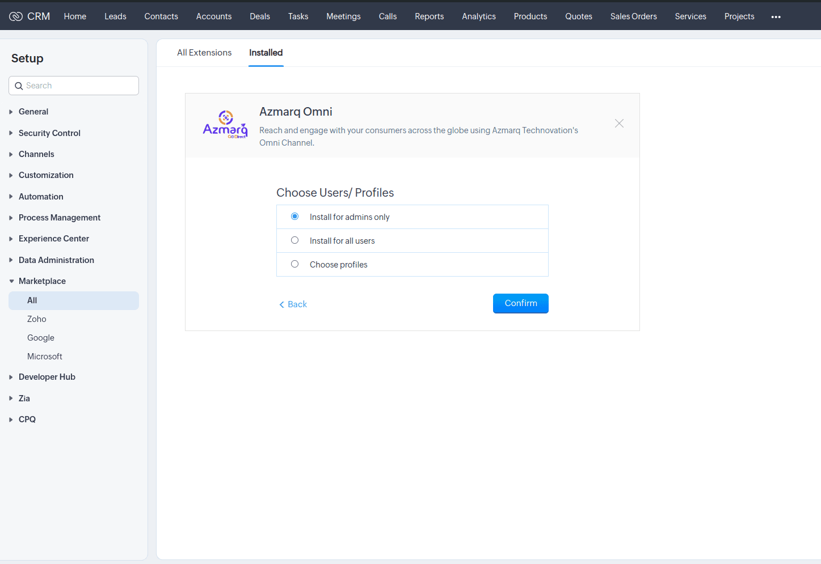Open the Products module
Viewport: 821px width, 564px height.
coord(531,16)
